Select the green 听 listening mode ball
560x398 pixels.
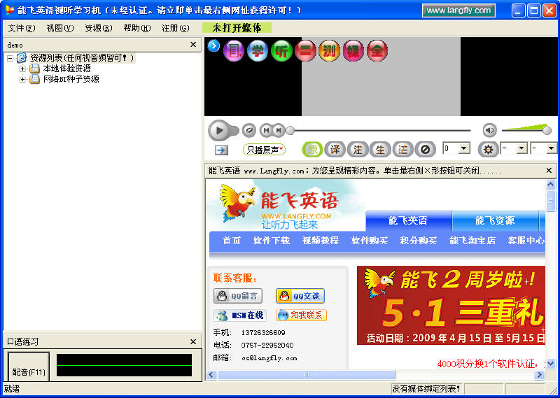281,51
